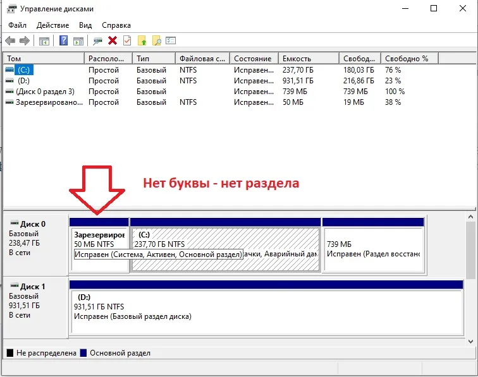The height and width of the screenshot is (377, 478).
Task: Open Help via the blue question mark icon
Action: pyautogui.click(x=63, y=40)
